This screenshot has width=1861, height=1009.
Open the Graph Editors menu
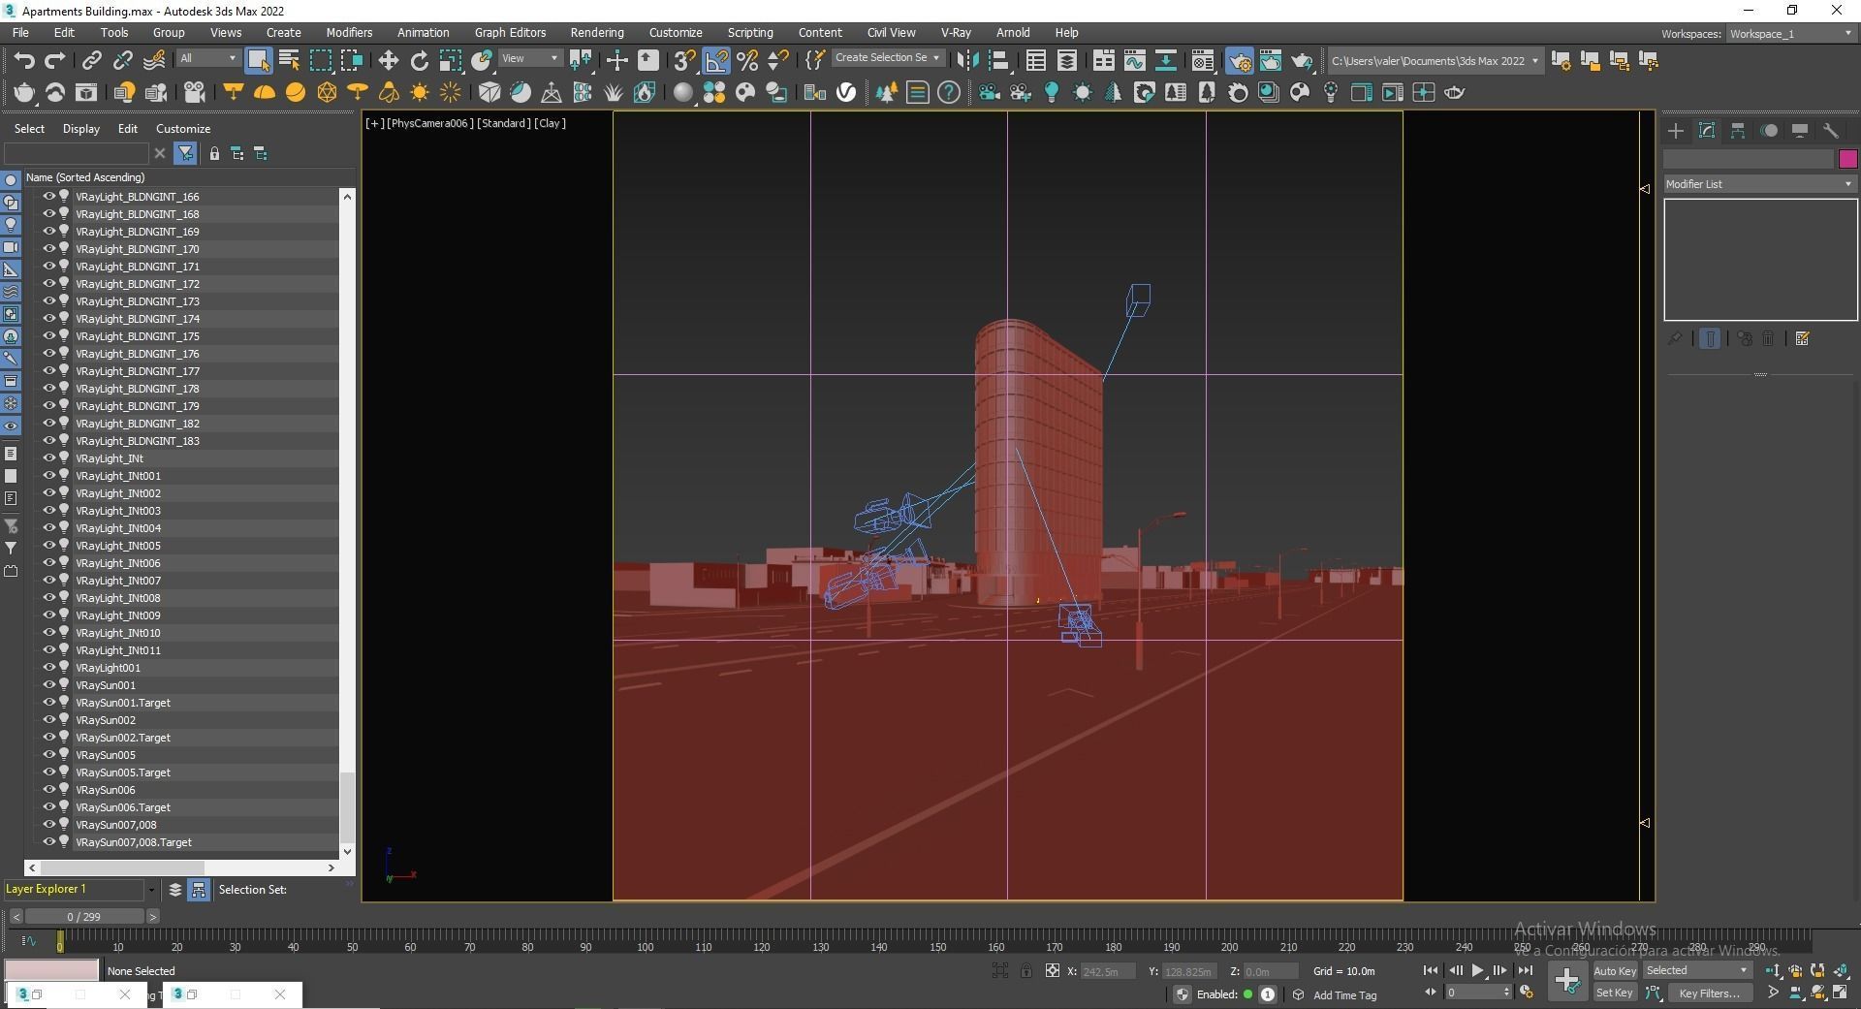coord(510,33)
